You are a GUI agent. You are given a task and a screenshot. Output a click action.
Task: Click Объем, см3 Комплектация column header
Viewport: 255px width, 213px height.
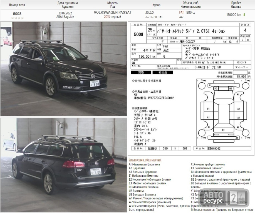point(190,5)
